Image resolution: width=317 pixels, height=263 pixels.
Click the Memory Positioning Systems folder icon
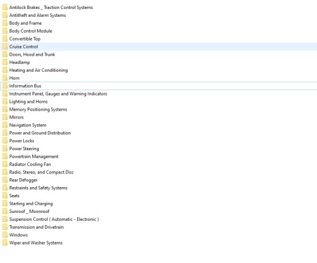[5, 110]
